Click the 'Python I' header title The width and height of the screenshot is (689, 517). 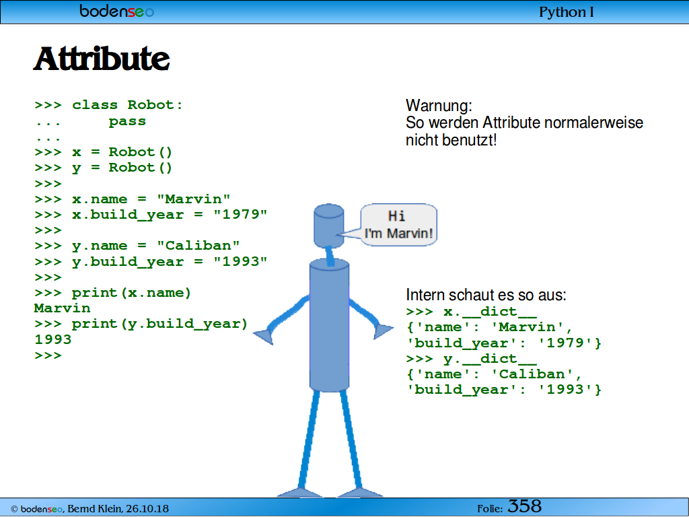coord(567,12)
